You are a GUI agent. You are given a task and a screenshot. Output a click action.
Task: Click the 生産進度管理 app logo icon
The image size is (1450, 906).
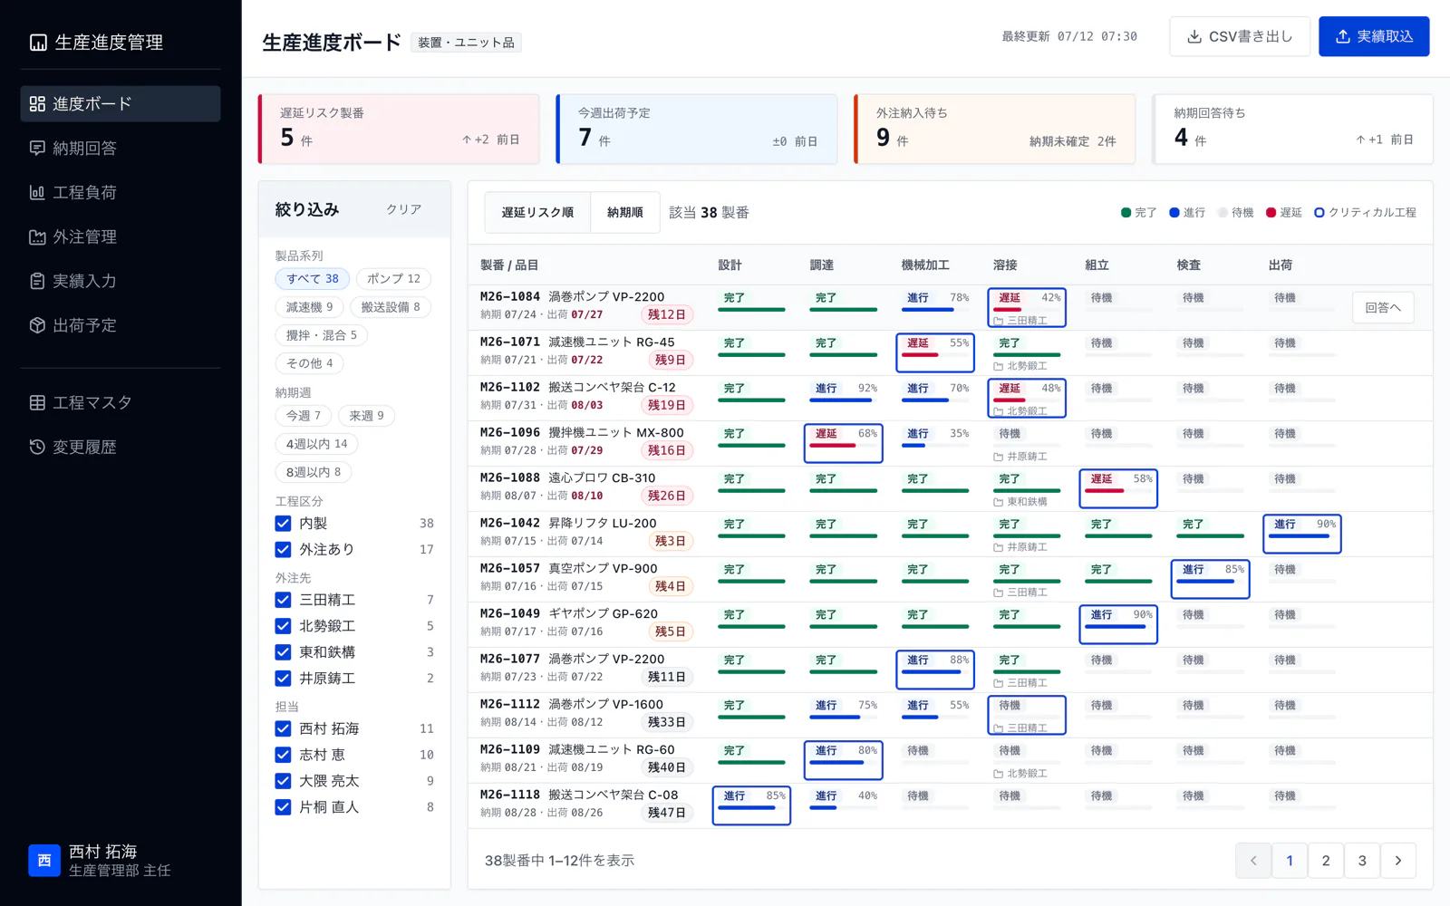pyautogui.click(x=38, y=43)
